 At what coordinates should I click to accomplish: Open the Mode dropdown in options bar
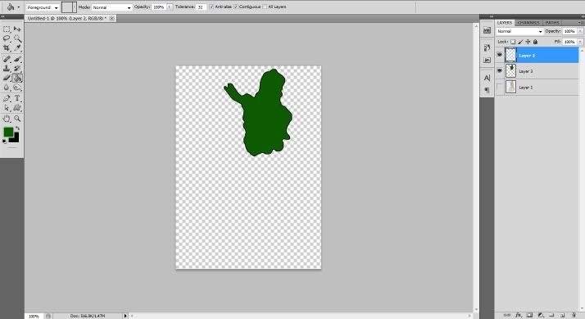point(111,7)
